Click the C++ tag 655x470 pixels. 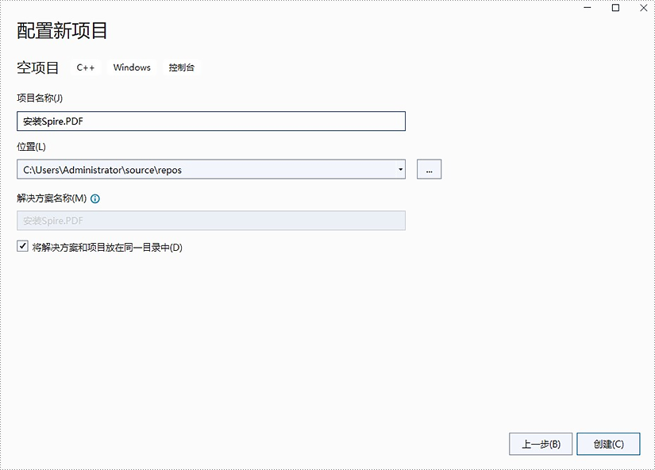pyautogui.click(x=86, y=67)
